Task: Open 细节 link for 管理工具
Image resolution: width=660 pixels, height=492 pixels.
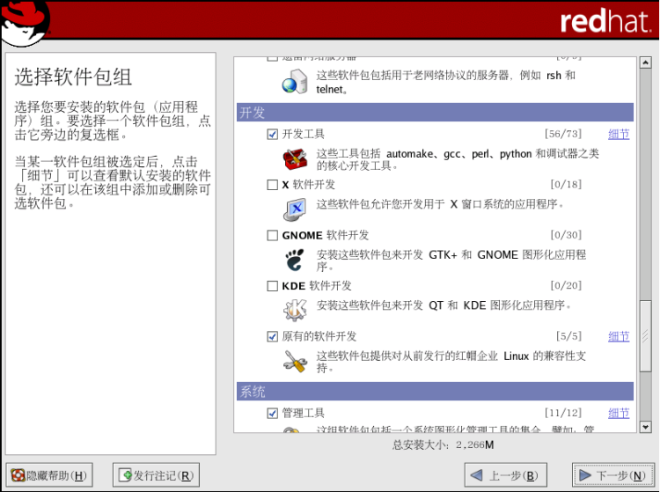Action: tap(619, 414)
